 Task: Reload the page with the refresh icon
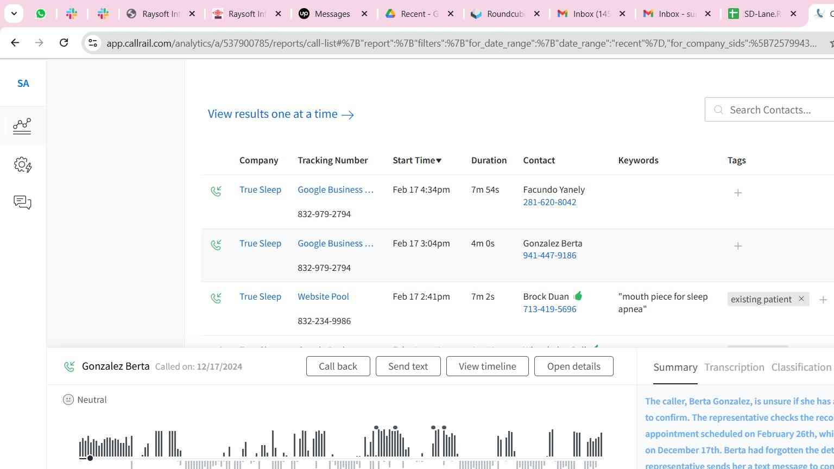[64, 42]
